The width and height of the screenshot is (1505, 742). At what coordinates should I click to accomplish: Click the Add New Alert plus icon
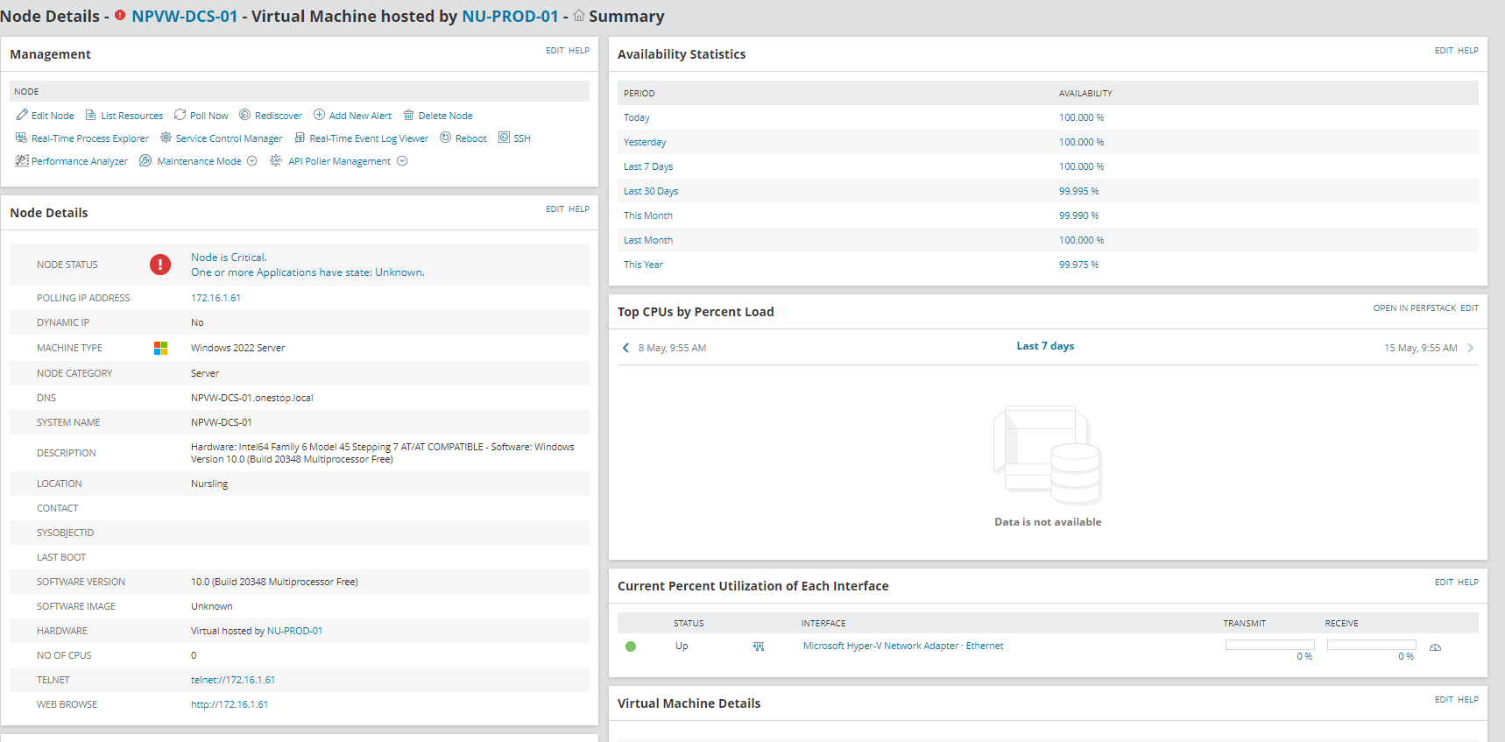tap(320, 115)
